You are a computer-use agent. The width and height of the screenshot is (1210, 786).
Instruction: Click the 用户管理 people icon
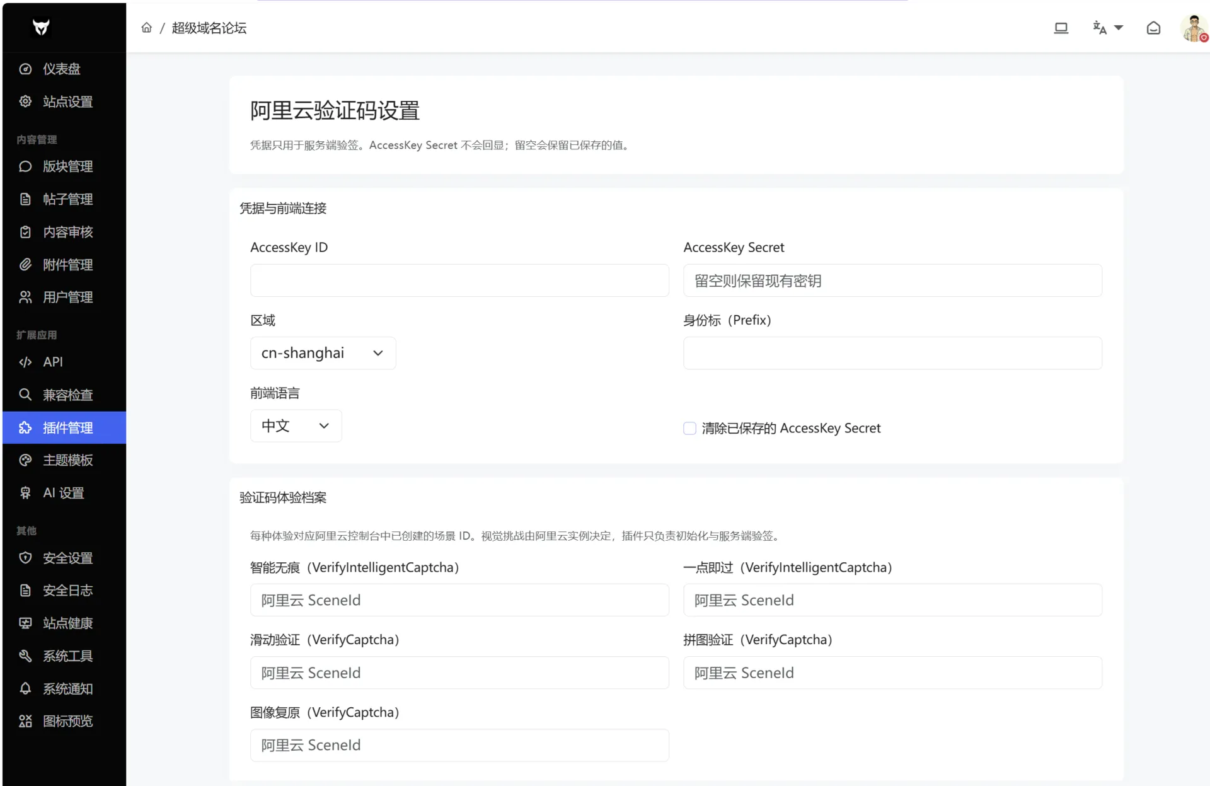click(25, 297)
